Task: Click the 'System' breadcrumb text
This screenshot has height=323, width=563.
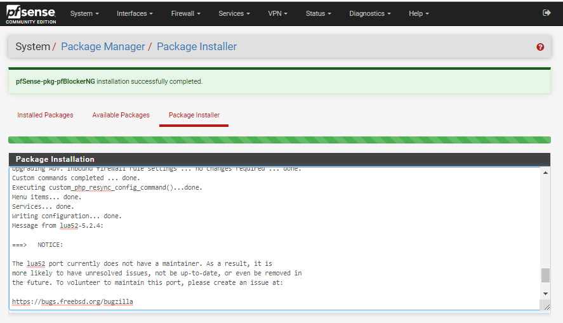Action: tap(32, 47)
